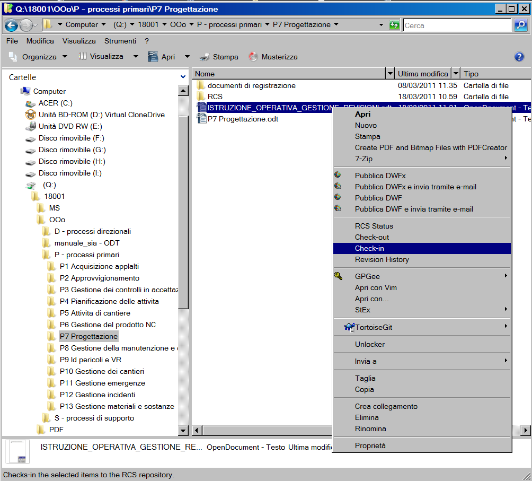Open the Modifica menu
532x481 pixels.
click(40, 41)
